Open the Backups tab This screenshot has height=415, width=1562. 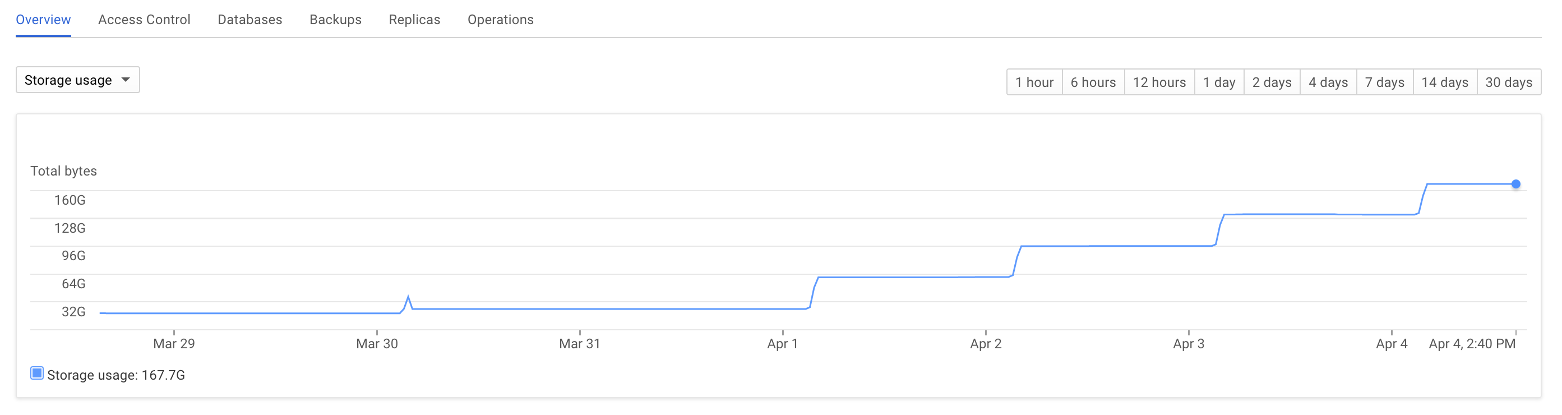click(335, 20)
